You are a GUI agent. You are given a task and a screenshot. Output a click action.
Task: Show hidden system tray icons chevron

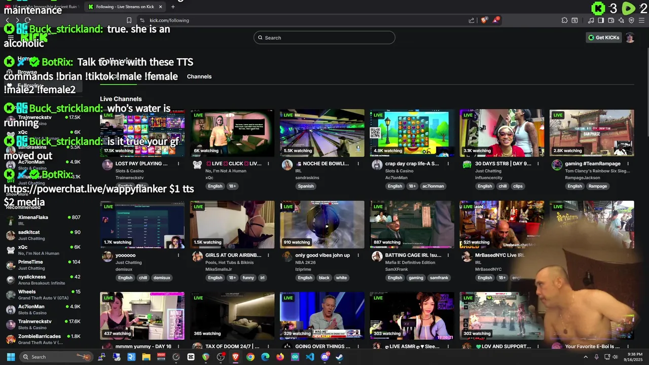click(x=586, y=357)
